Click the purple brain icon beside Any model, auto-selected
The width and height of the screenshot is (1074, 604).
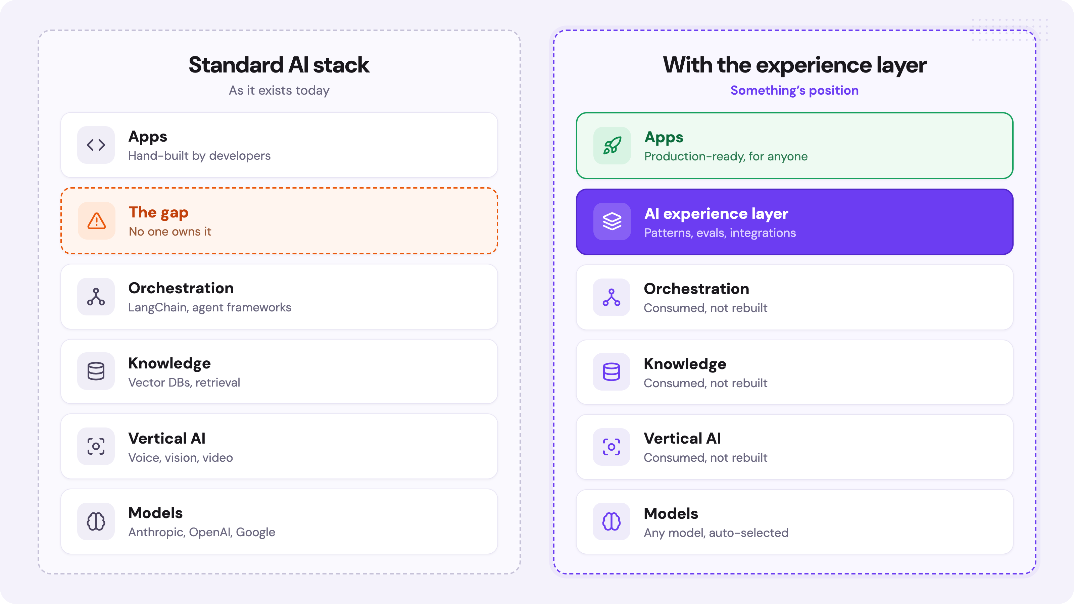(x=611, y=521)
